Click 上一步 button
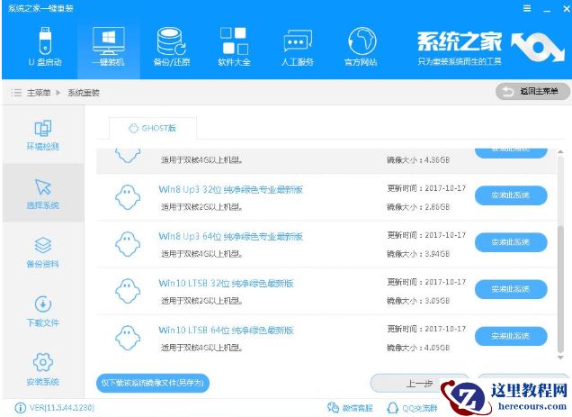 (x=419, y=384)
